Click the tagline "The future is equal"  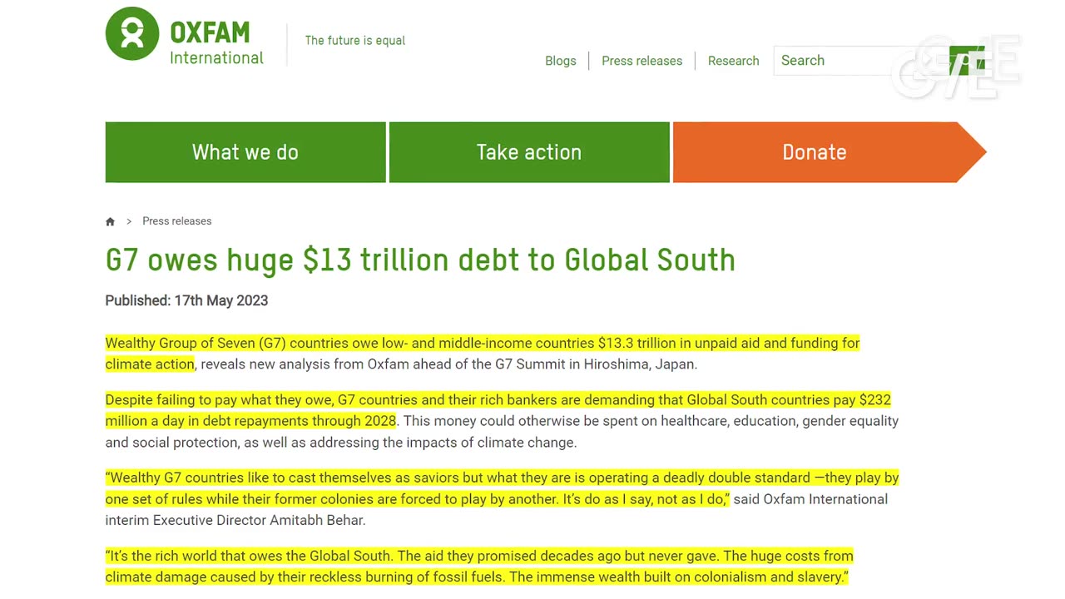[x=355, y=41]
